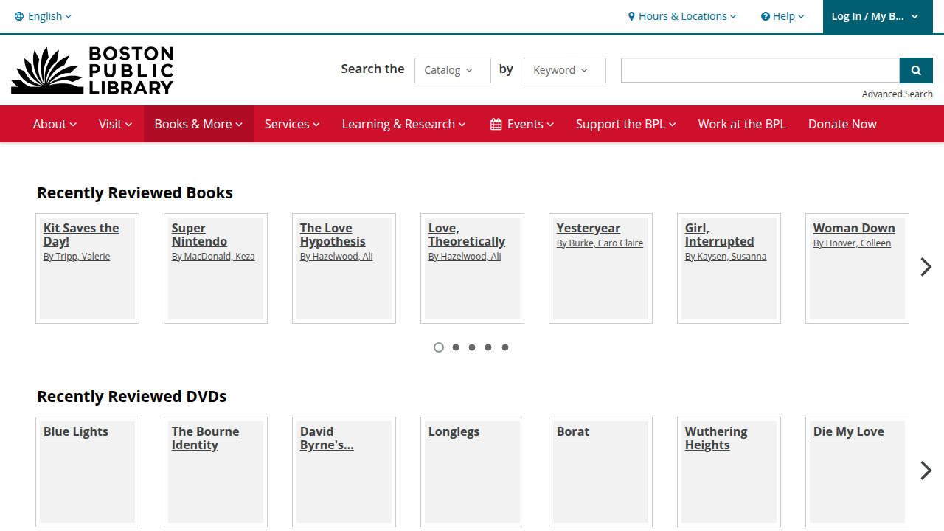The height and width of the screenshot is (531, 944).
Task: Open book Super Nintendo
Action: point(199,235)
